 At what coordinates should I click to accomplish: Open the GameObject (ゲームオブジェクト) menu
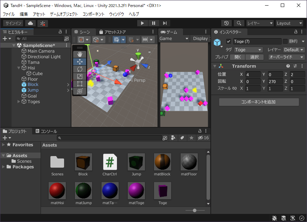click(x=64, y=14)
